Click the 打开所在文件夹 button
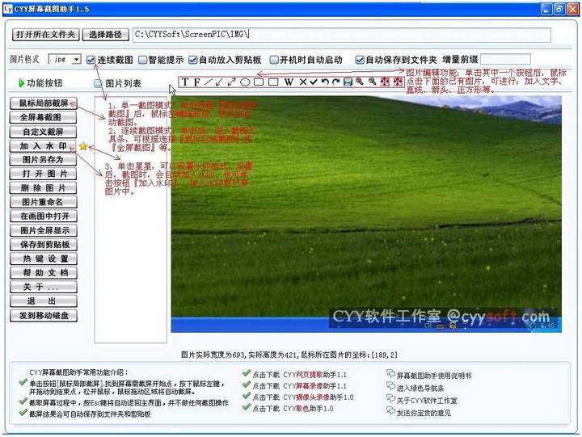The image size is (582, 437). pyautogui.click(x=46, y=35)
